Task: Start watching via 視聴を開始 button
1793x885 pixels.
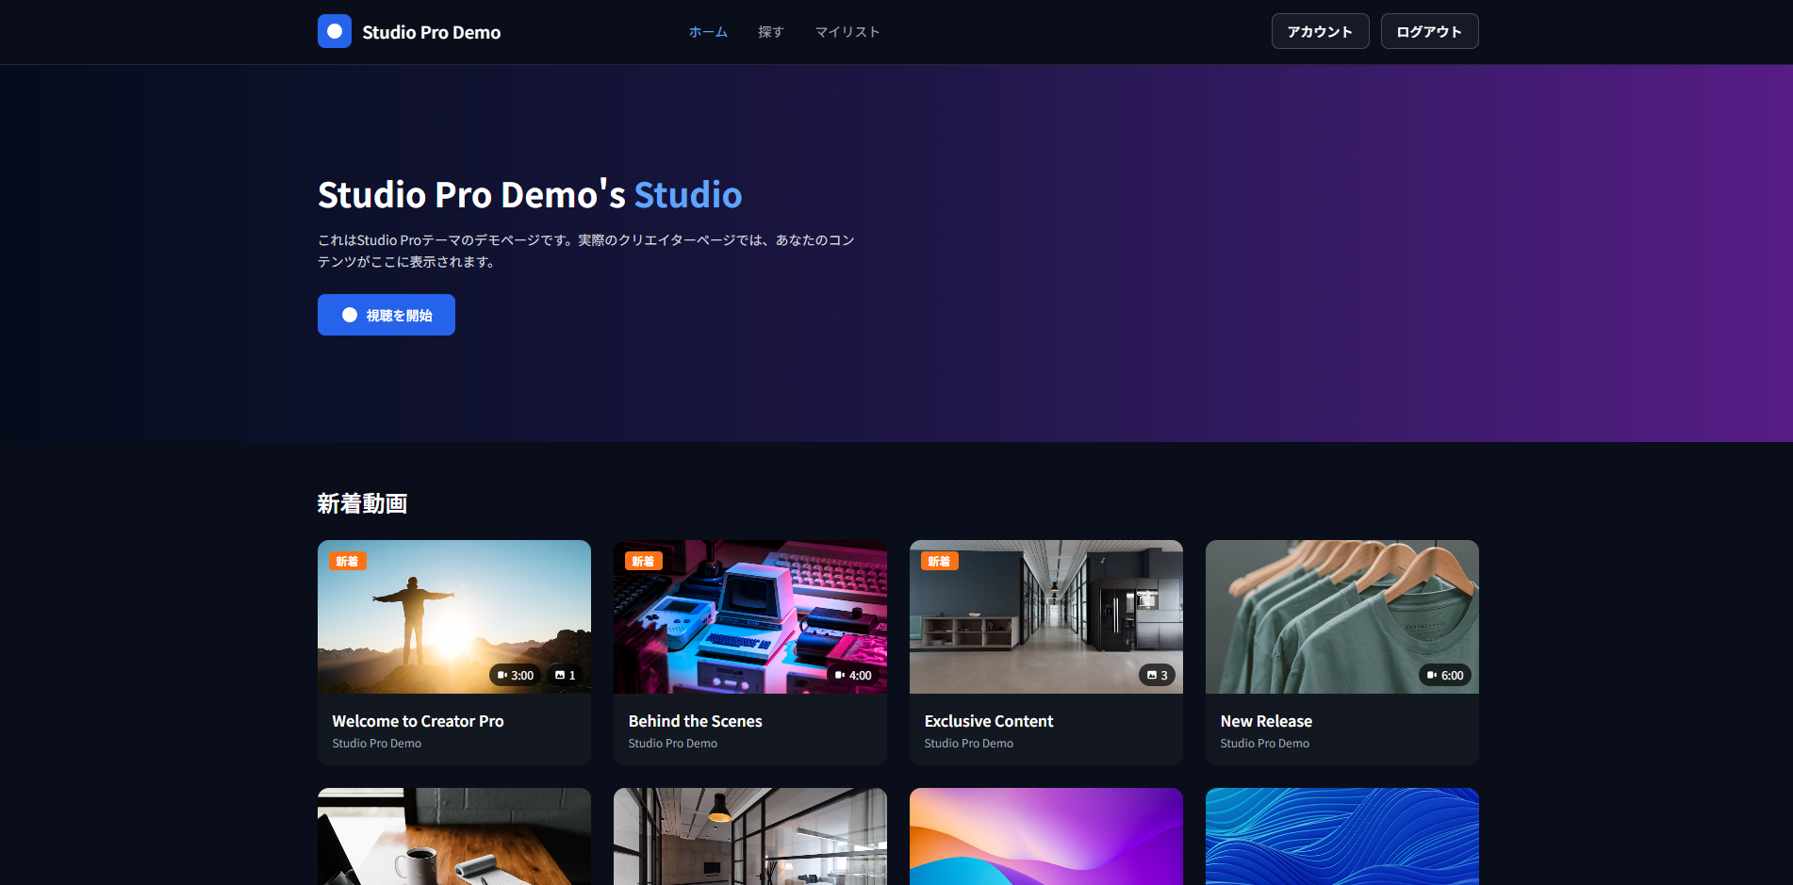Action: pyautogui.click(x=386, y=315)
